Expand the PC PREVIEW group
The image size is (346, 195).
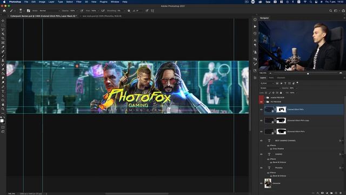(265, 102)
